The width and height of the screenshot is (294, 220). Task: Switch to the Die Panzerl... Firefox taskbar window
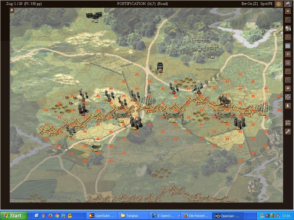(196, 216)
